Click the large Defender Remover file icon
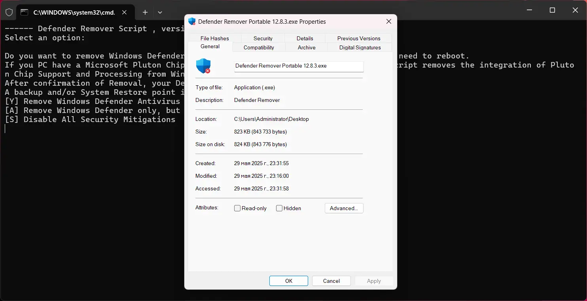The image size is (587, 301). pos(203,66)
